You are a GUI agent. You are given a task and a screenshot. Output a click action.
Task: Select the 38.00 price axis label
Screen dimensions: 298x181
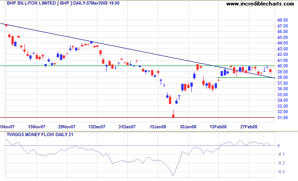tap(282, 77)
